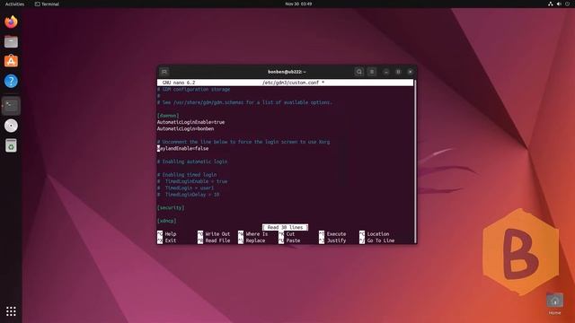
Task: Show Applications grid button
Action: [x=11, y=311]
